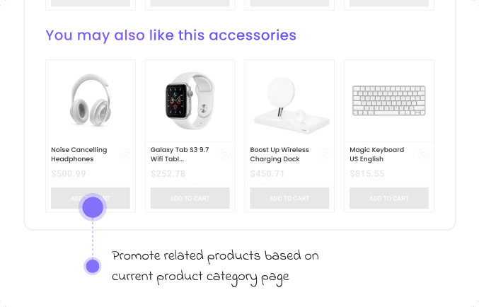Open the Magic Keyboard US English link

click(377, 154)
